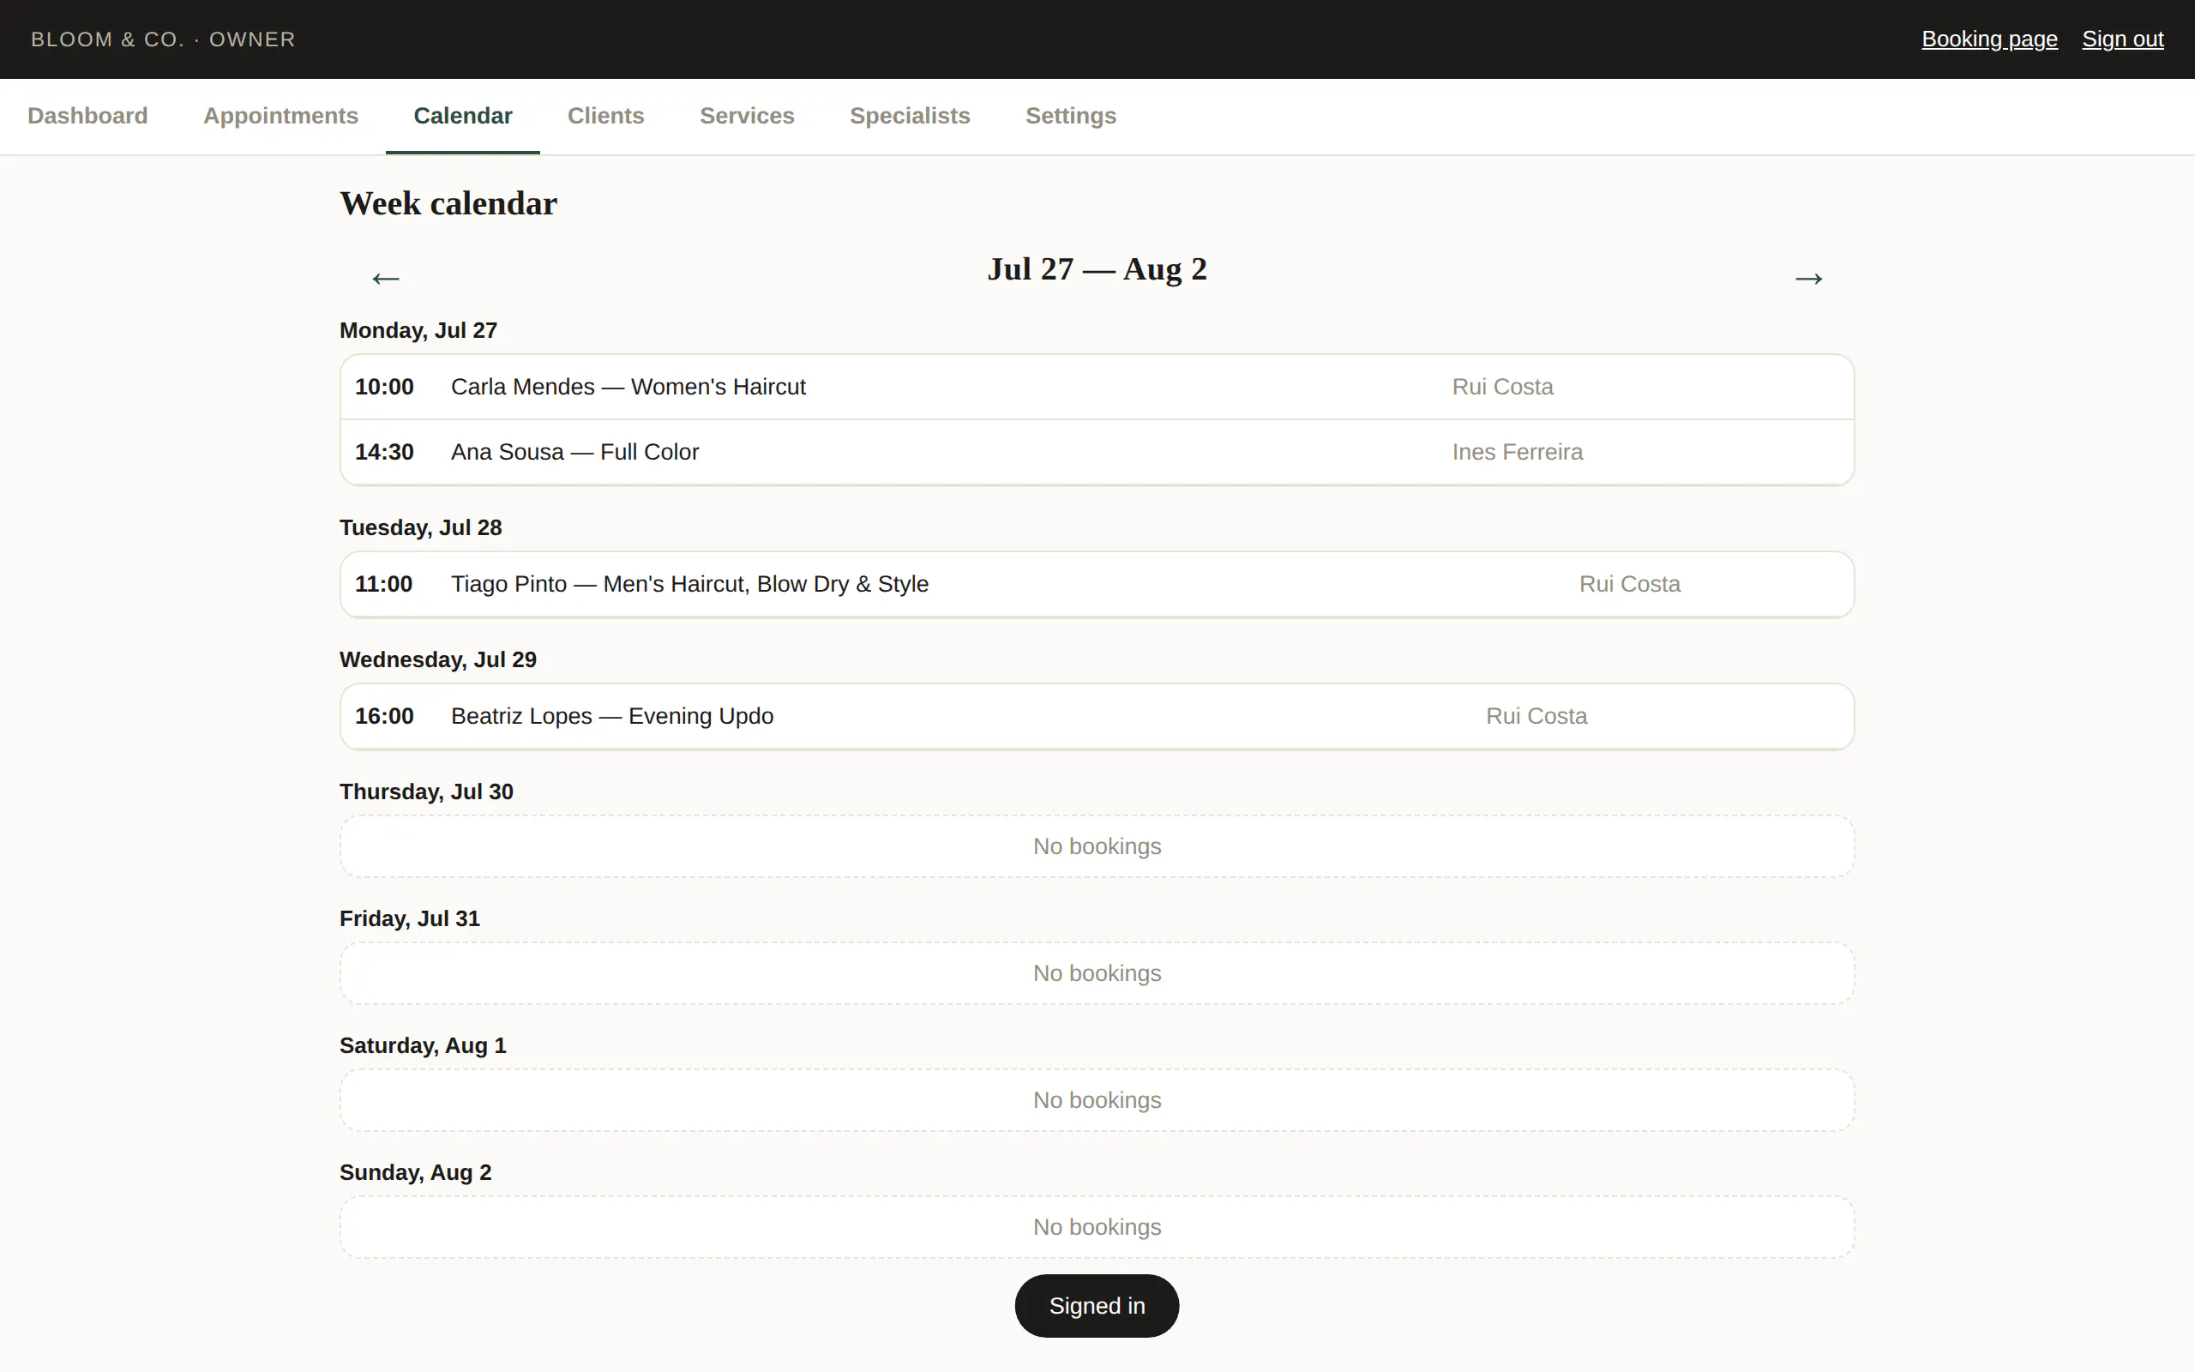Viewport: 2195px width, 1372px height.
Task: Click the Tuesday, Jul 28 day heading
Action: point(420,527)
